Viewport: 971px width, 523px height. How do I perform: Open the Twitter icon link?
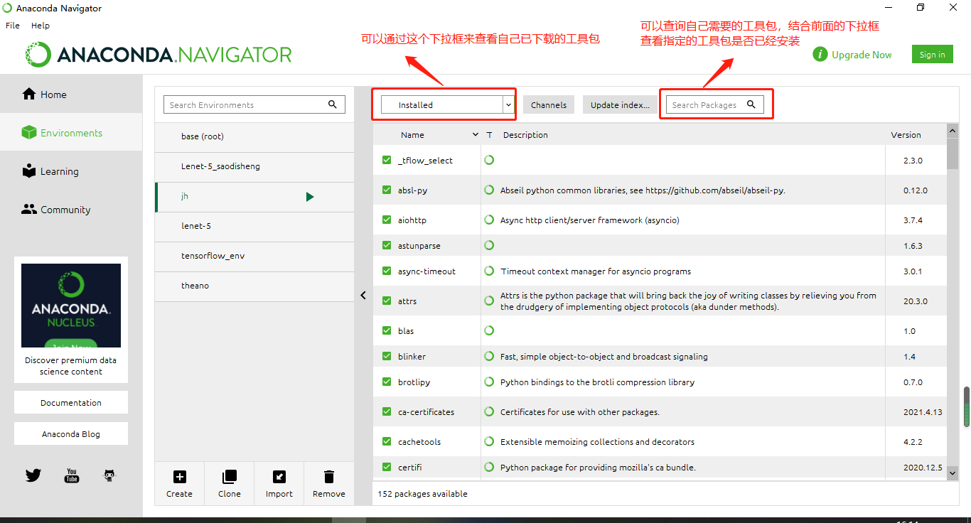pos(33,475)
